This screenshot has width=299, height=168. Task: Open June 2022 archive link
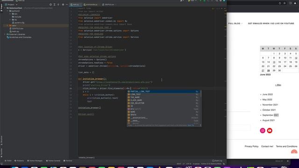click(268, 94)
